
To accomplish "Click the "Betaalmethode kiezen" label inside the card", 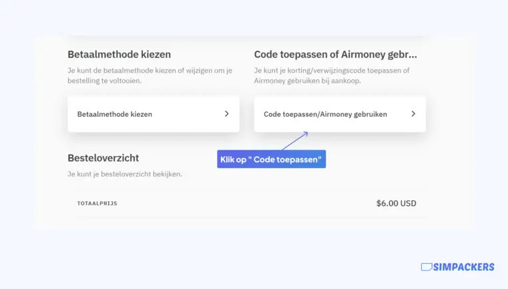I will pyautogui.click(x=115, y=114).
